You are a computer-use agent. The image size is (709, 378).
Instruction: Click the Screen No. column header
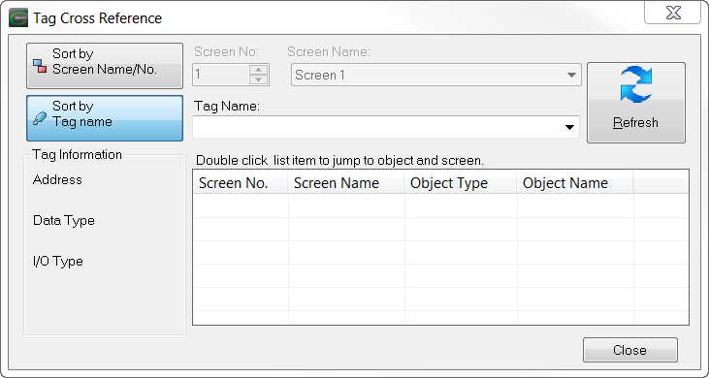pyautogui.click(x=241, y=183)
